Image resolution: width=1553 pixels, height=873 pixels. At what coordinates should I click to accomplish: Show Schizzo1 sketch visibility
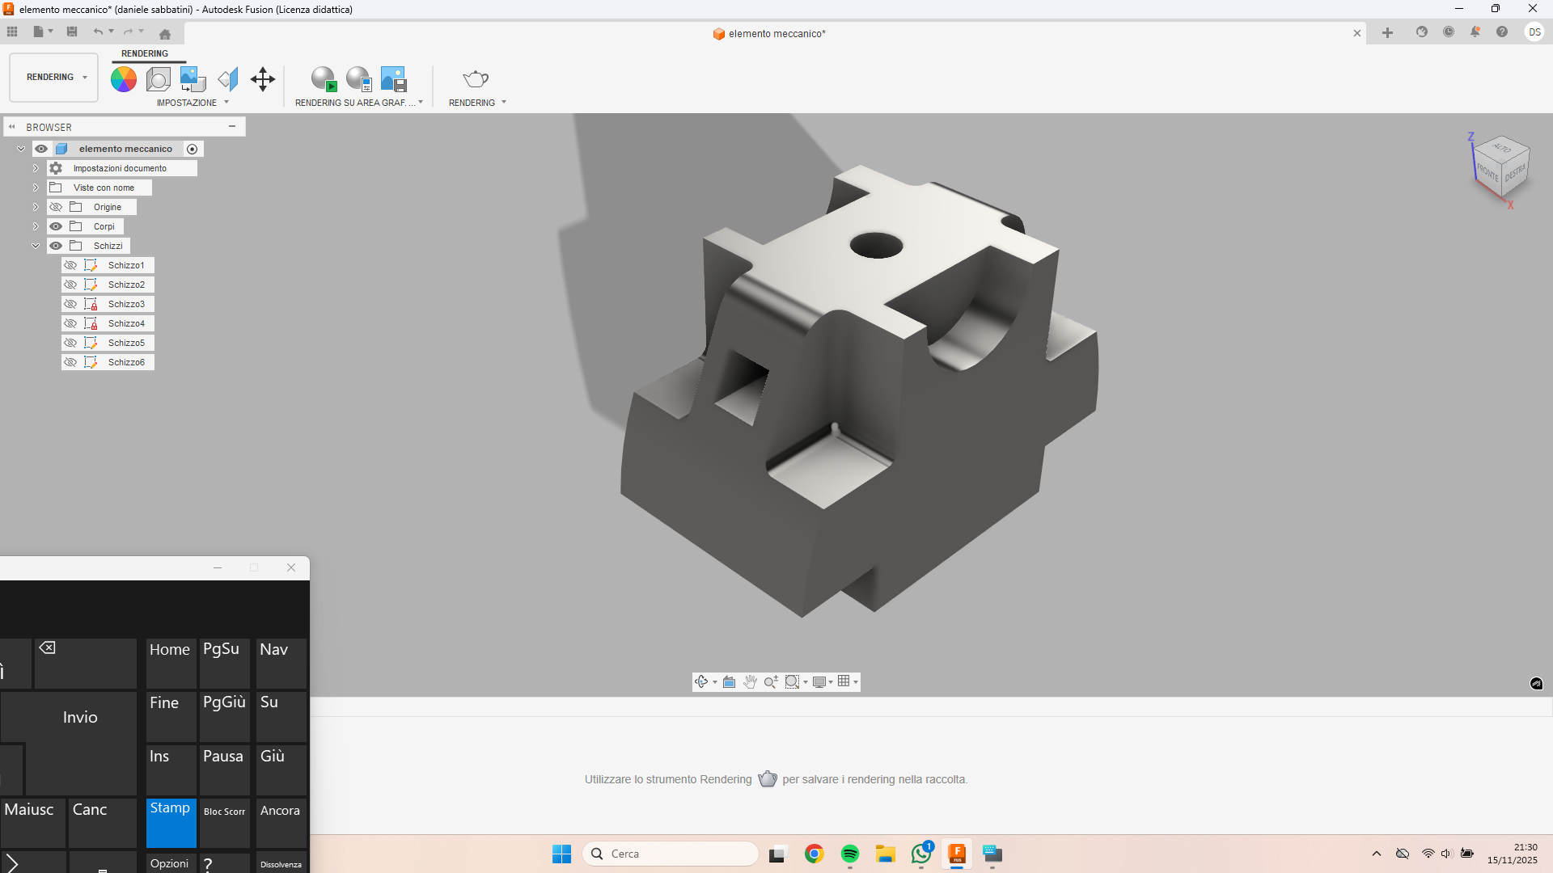pyautogui.click(x=70, y=265)
